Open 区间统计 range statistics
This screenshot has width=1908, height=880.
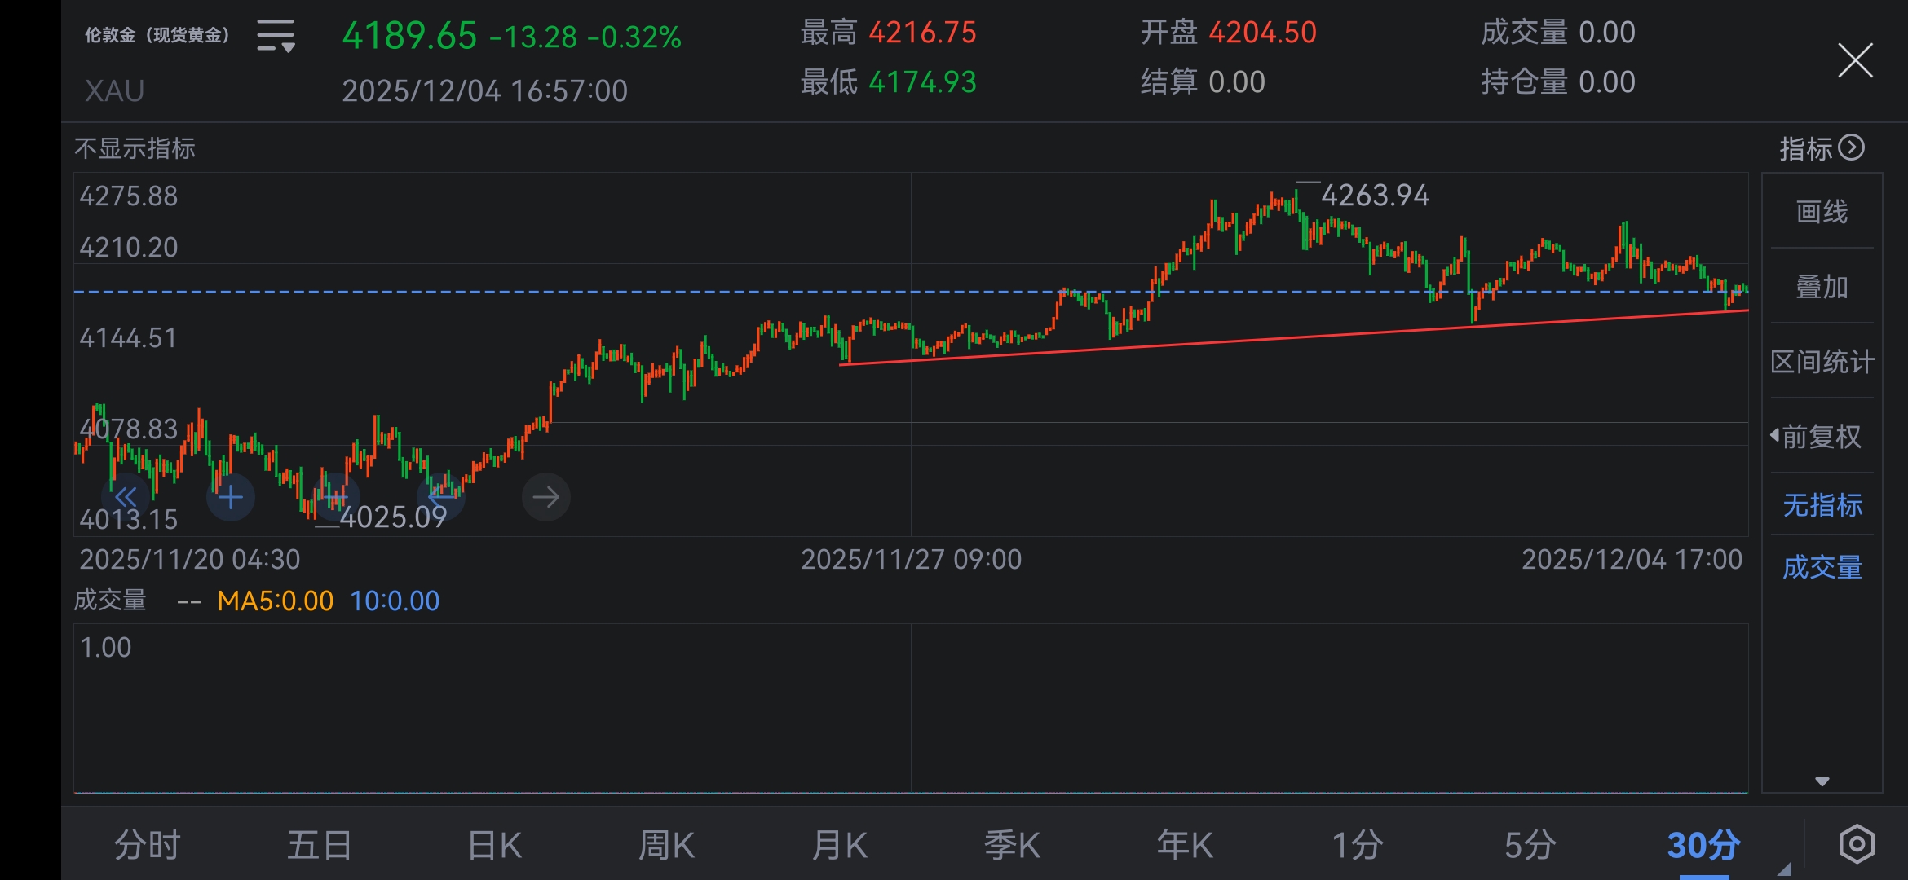click(x=1822, y=362)
